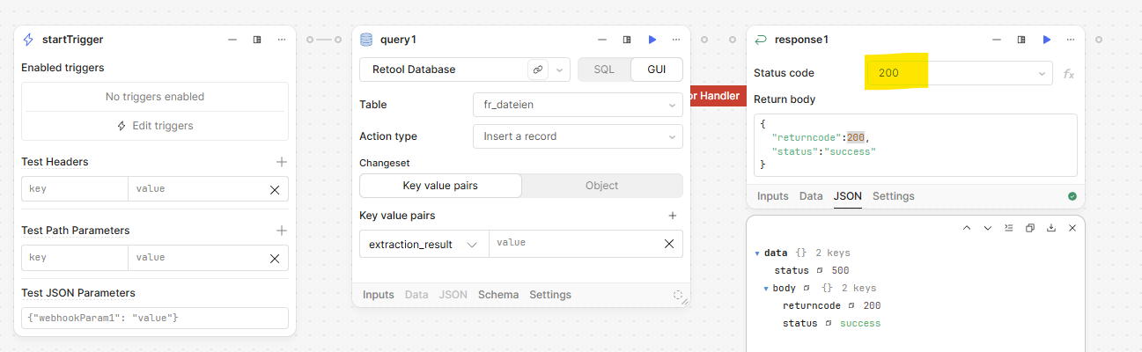Click the Edit triggers button
Screen dimensions: 1142x352
155,126
